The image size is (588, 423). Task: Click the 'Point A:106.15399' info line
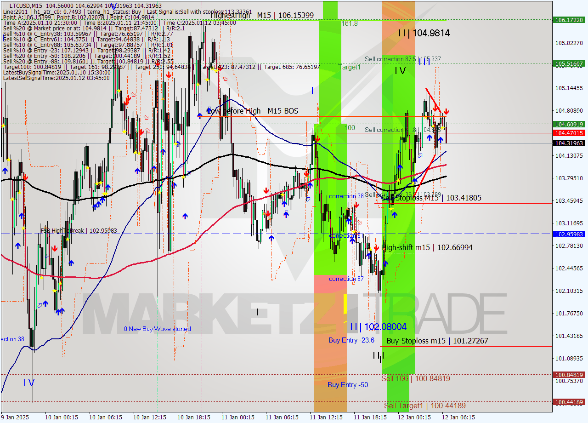pos(79,17)
